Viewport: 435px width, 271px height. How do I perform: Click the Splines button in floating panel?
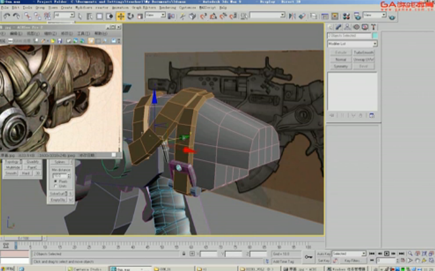(x=60, y=162)
